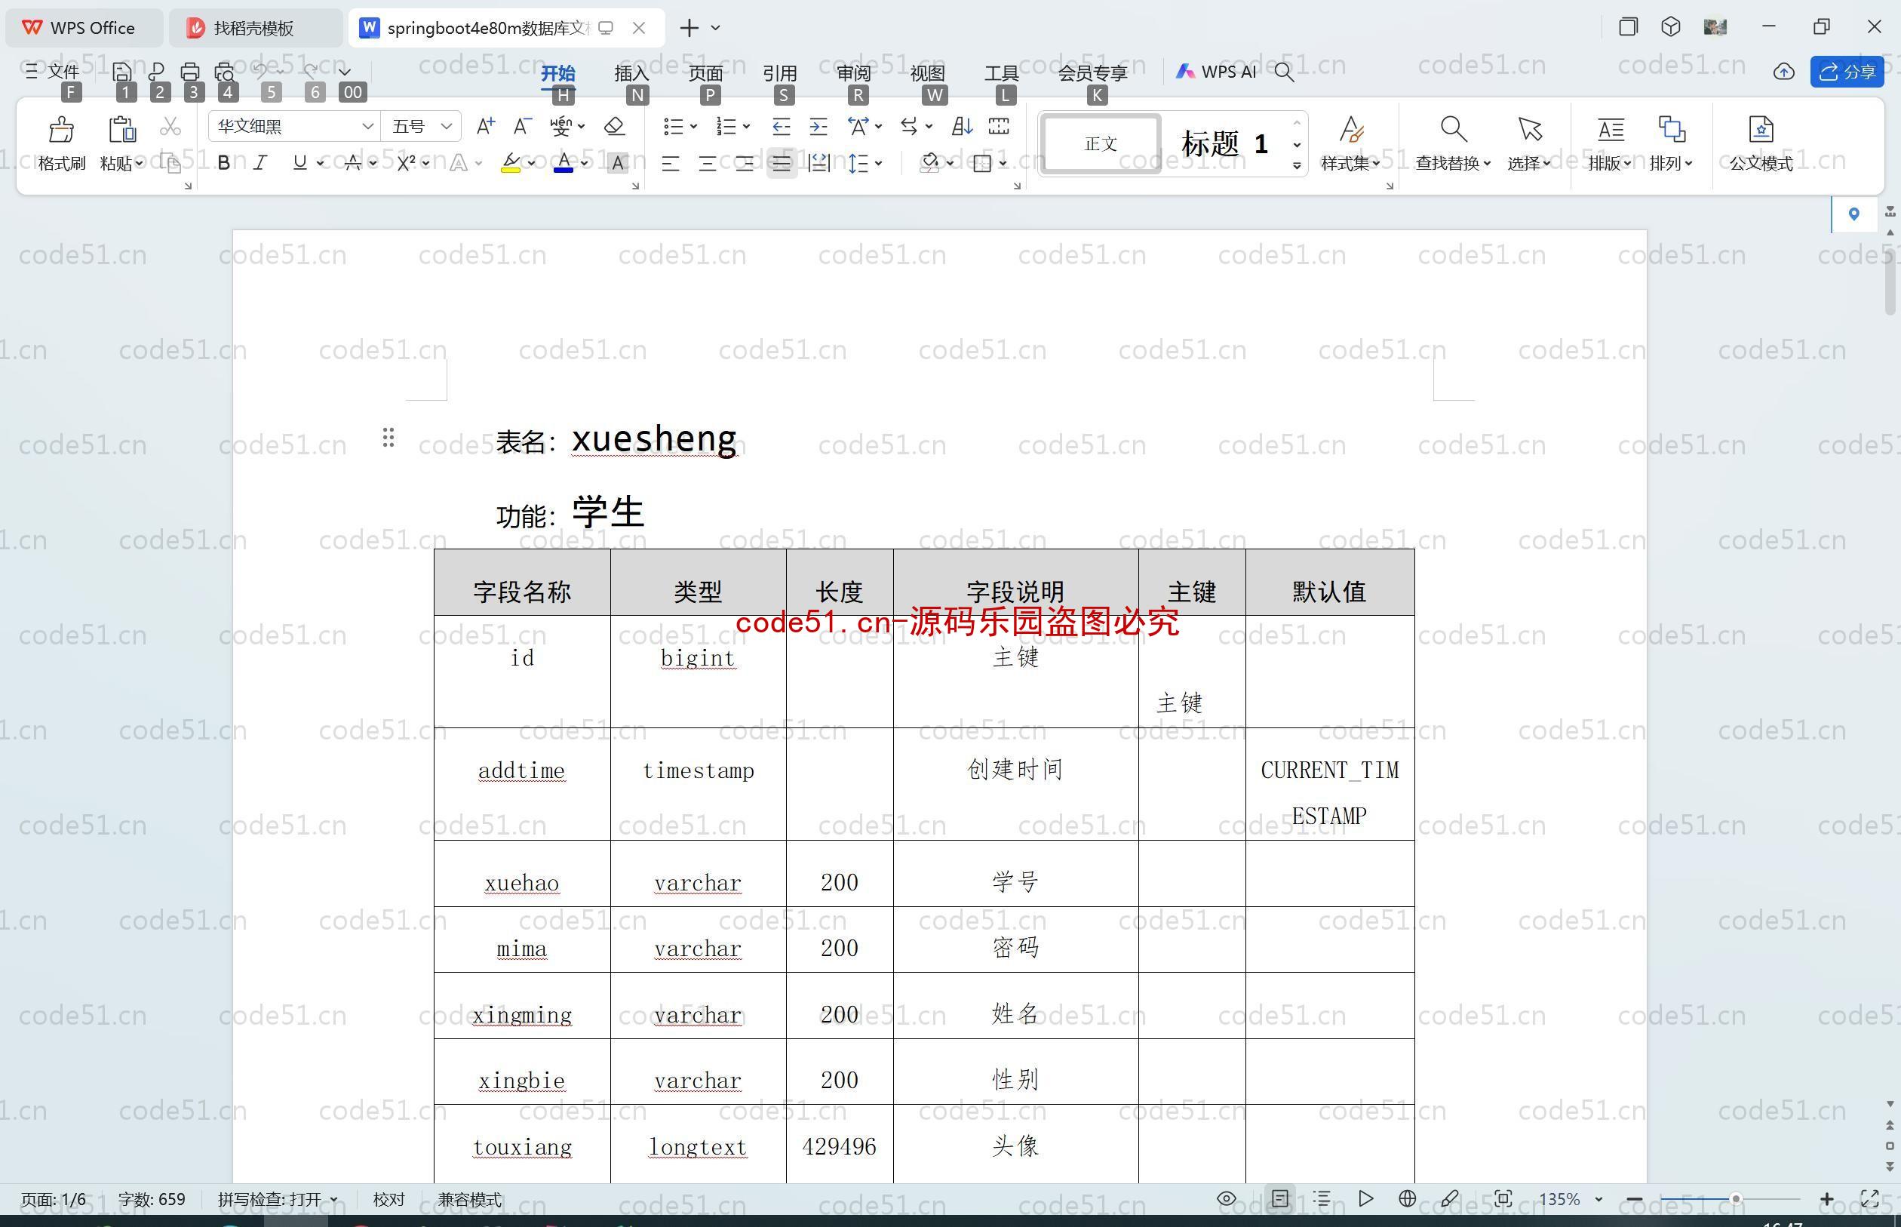Open the 文件 File menu

click(53, 72)
